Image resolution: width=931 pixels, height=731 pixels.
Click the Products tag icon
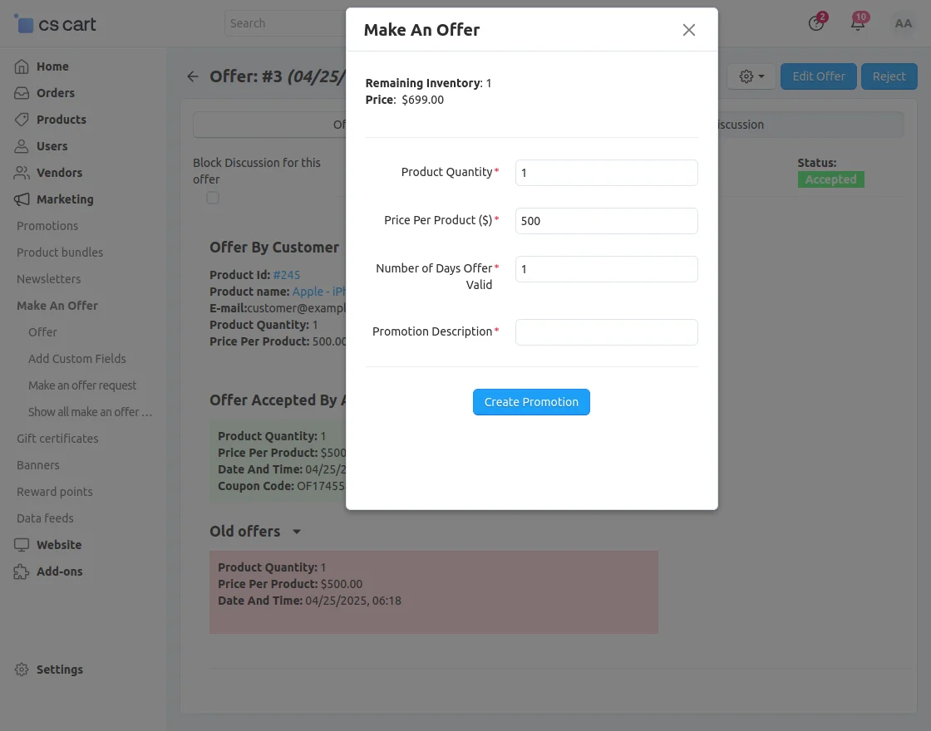(x=22, y=120)
